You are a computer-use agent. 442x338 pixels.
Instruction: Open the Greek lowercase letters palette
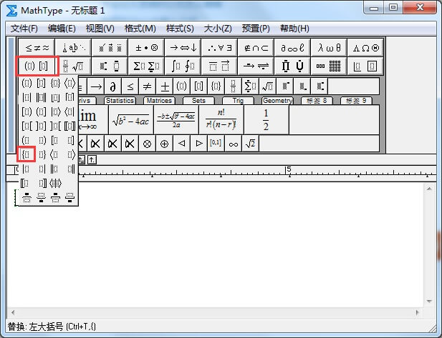point(329,47)
